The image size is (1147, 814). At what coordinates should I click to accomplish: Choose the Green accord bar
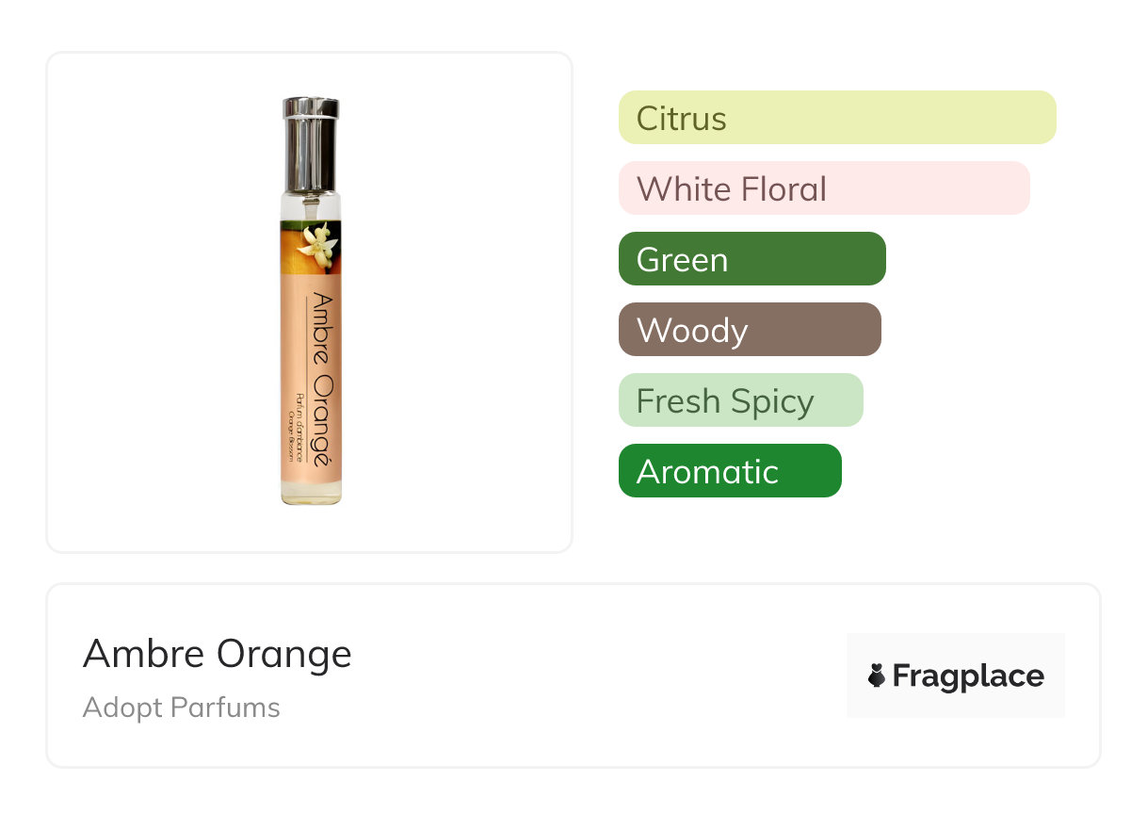751,259
